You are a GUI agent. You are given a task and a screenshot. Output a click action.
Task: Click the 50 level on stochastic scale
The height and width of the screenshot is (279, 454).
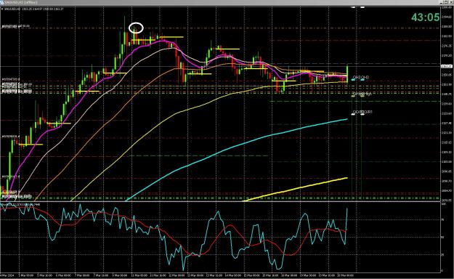442,238
